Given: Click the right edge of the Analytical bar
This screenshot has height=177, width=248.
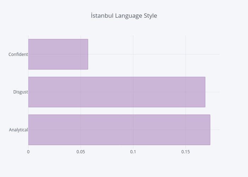Looking at the screenshot, I should (210, 130).
